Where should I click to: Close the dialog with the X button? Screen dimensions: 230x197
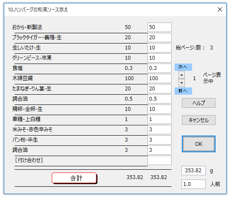pyautogui.click(x=220, y=9)
